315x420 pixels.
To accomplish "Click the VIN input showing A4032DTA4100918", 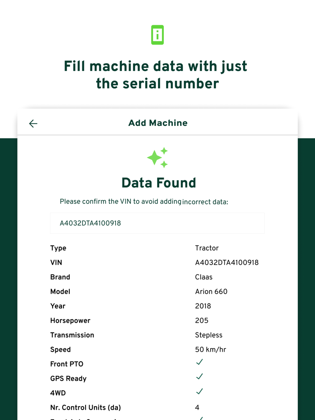I will tap(157, 223).
